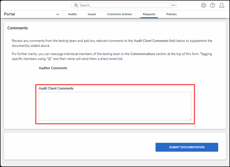
Task: Click the Audit Client Comments field label
Action: [56, 89]
